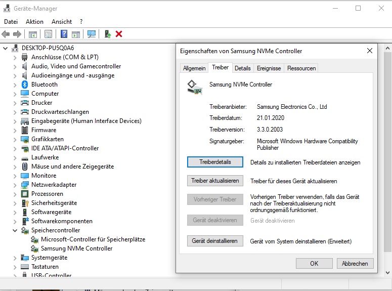Open the Properties toolbar icon

[x=48, y=34]
